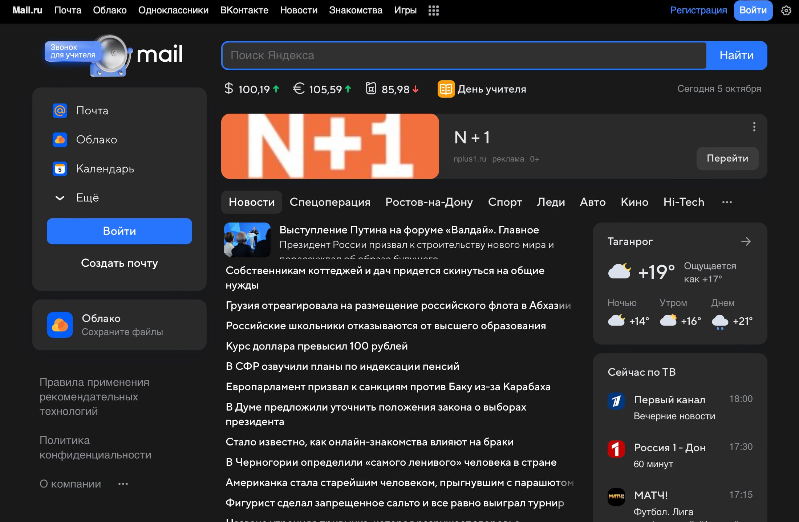Click the blue Войти button in sidebar

(119, 231)
